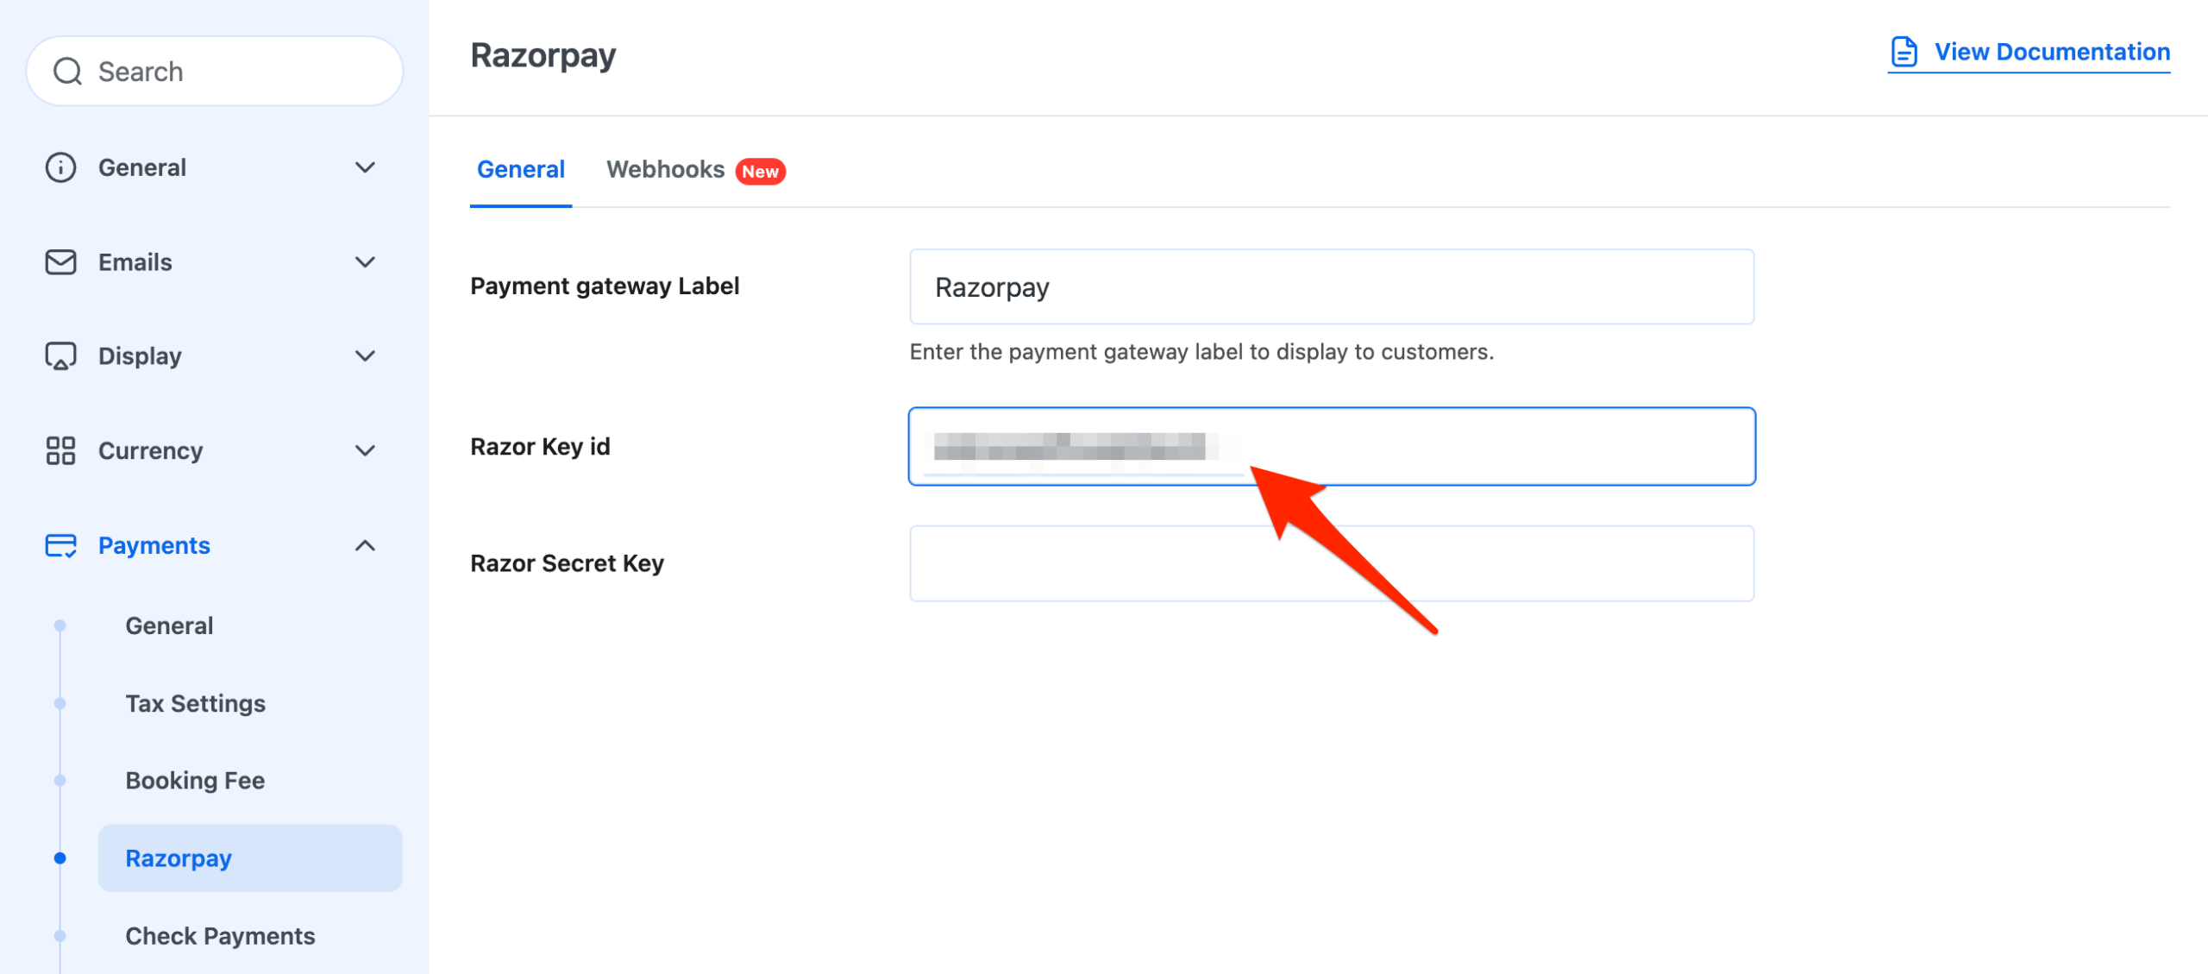Click the Display monitor icon
This screenshot has width=2208, height=974.
[x=60, y=356]
